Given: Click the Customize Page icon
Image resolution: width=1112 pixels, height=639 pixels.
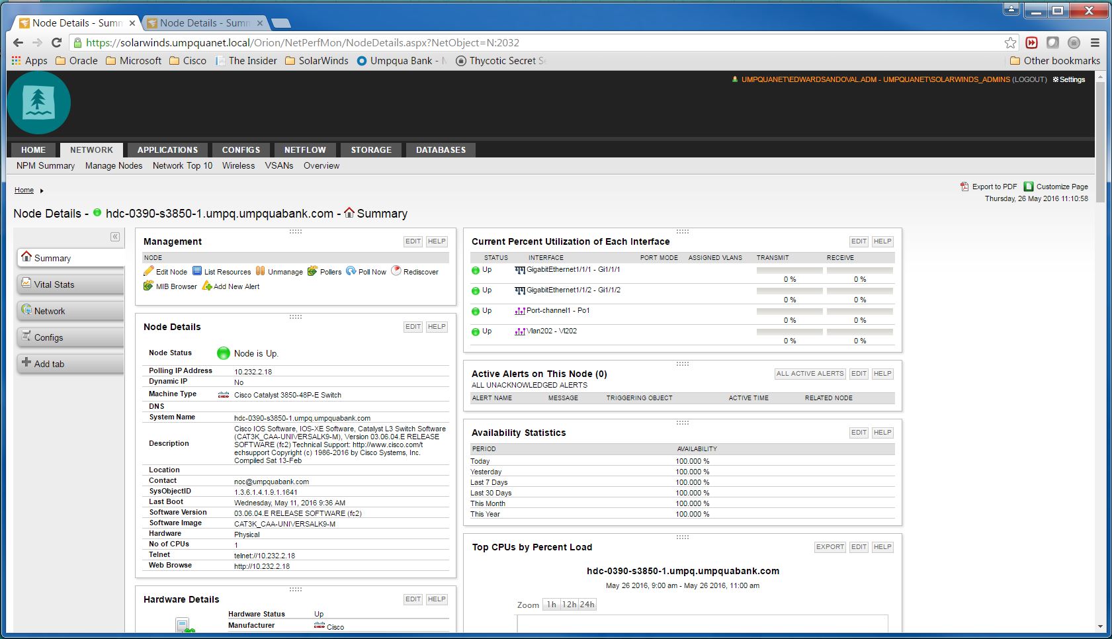Looking at the screenshot, I should click(1029, 187).
